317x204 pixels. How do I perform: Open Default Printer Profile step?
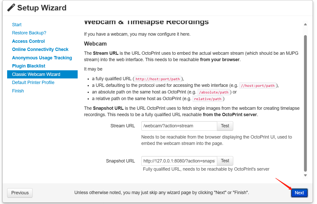[33, 83]
